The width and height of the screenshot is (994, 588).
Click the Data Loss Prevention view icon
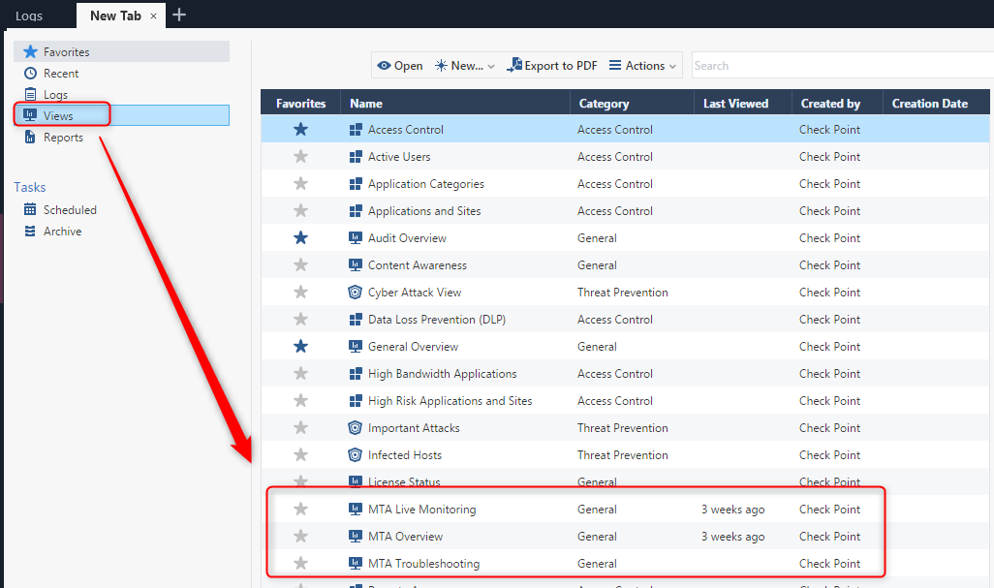pos(356,320)
